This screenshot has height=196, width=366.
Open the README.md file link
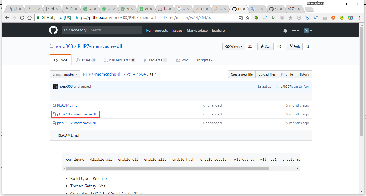click(x=67, y=105)
